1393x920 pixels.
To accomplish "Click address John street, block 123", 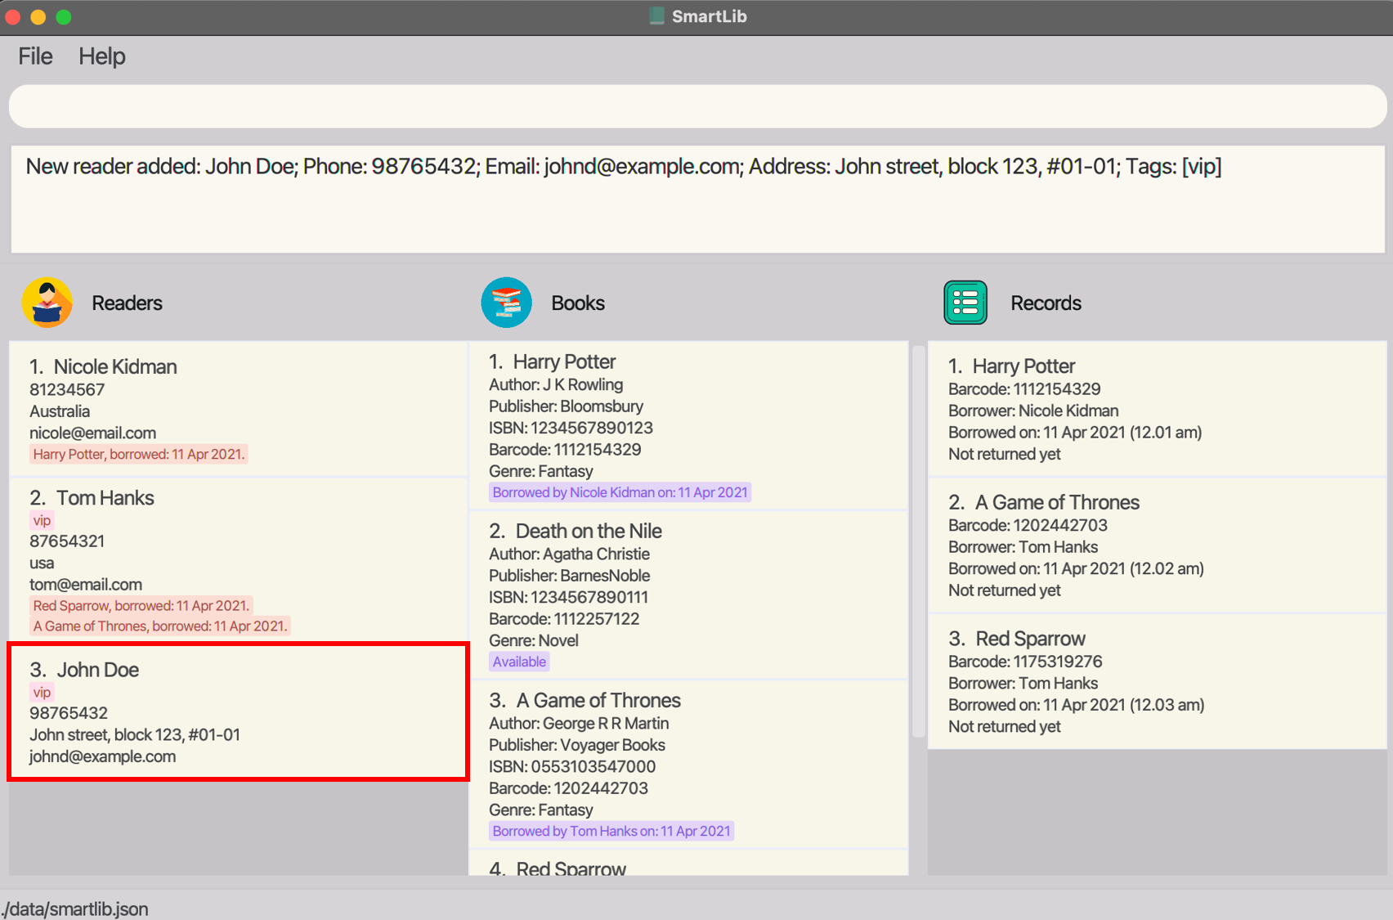I will 135,734.
